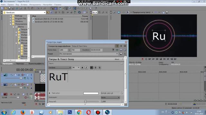Click the Record button under the preview
This screenshot has width=206, height=115.
(x=142, y=59)
